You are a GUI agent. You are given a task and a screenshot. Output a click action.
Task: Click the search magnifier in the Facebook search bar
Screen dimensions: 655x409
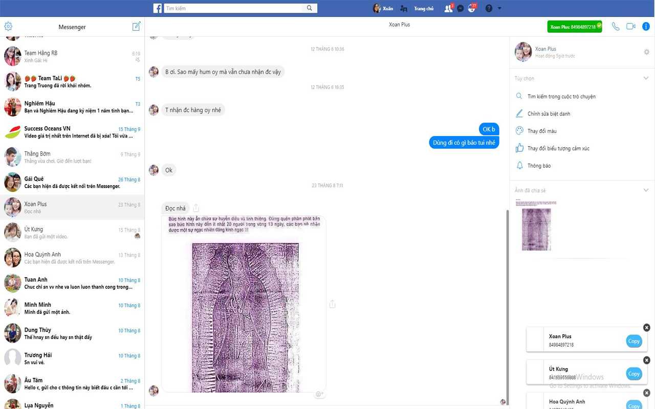309,8
